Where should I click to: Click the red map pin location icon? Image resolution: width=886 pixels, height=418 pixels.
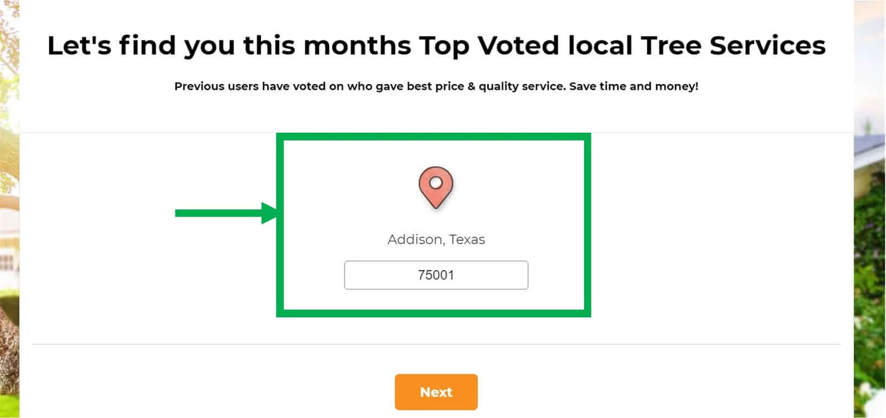pos(436,187)
